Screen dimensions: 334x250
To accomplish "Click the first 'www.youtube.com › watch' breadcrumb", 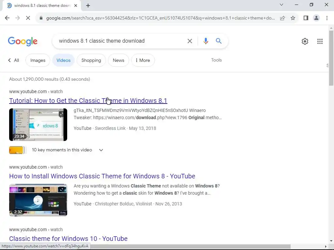I will tap(36, 91).
